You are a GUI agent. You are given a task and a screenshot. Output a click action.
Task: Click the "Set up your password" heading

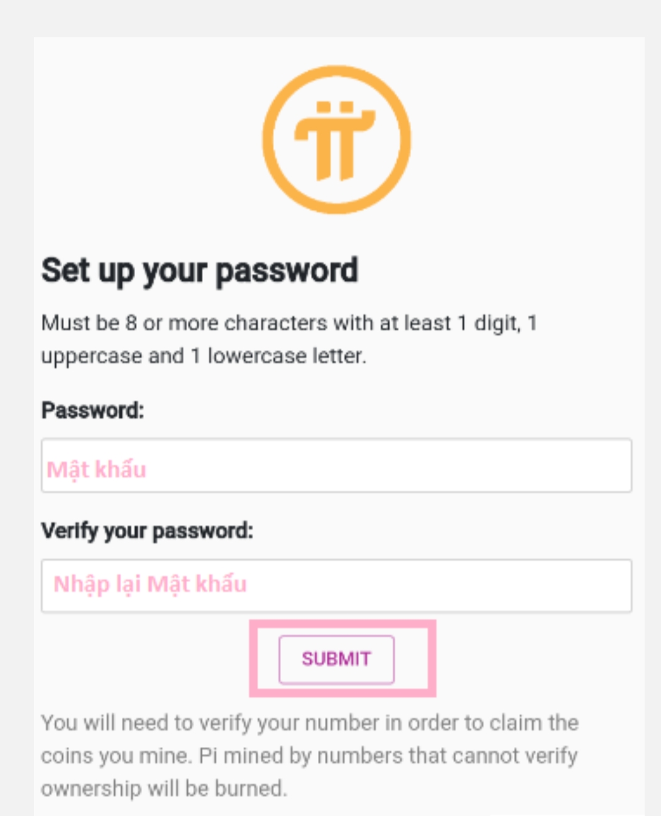pos(199,271)
